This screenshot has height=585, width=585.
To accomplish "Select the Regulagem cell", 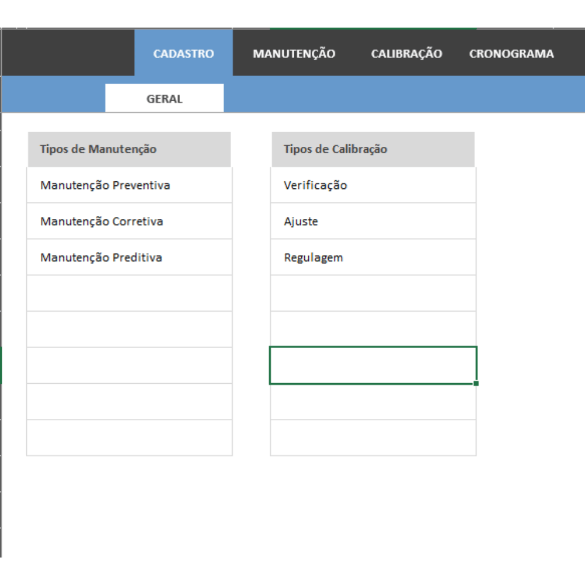I will tap(373, 257).
